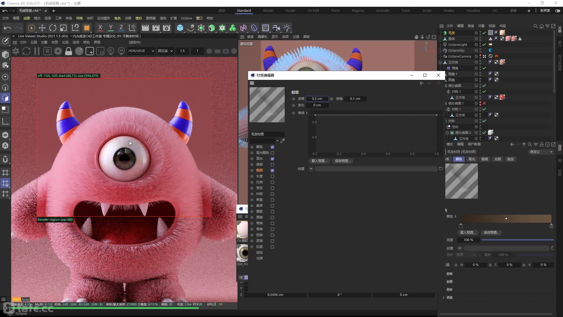
Task: Click the material picker M icon
Action: [x=121, y=51]
